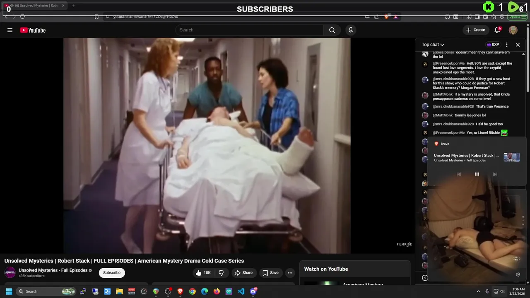The image size is (530, 298).
Task: Open the Unsolved Mysteries - Full Episodes channel name
Action: [x=53, y=270]
